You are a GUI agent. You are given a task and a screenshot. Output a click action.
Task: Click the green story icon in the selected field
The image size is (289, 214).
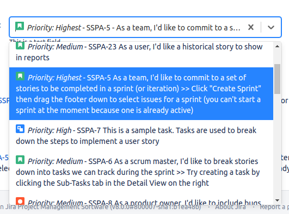(x=20, y=26)
